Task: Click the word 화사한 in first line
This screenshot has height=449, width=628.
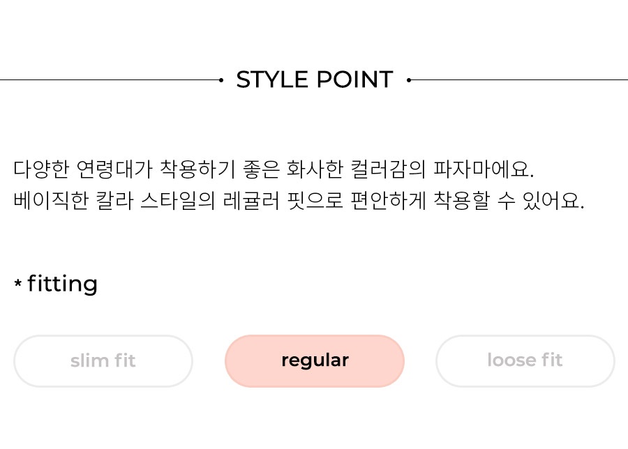Action: click(315, 169)
